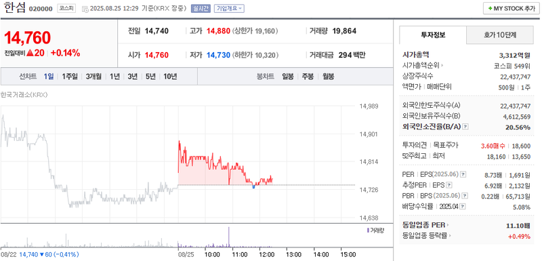Select the 3년 line chart period
Screen dimensions: 542x261
pos(132,77)
